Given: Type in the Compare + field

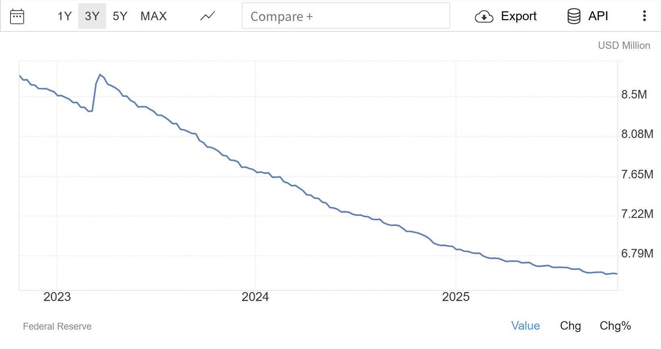Looking at the screenshot, I should pyautogui.click(x=345, y=16).
